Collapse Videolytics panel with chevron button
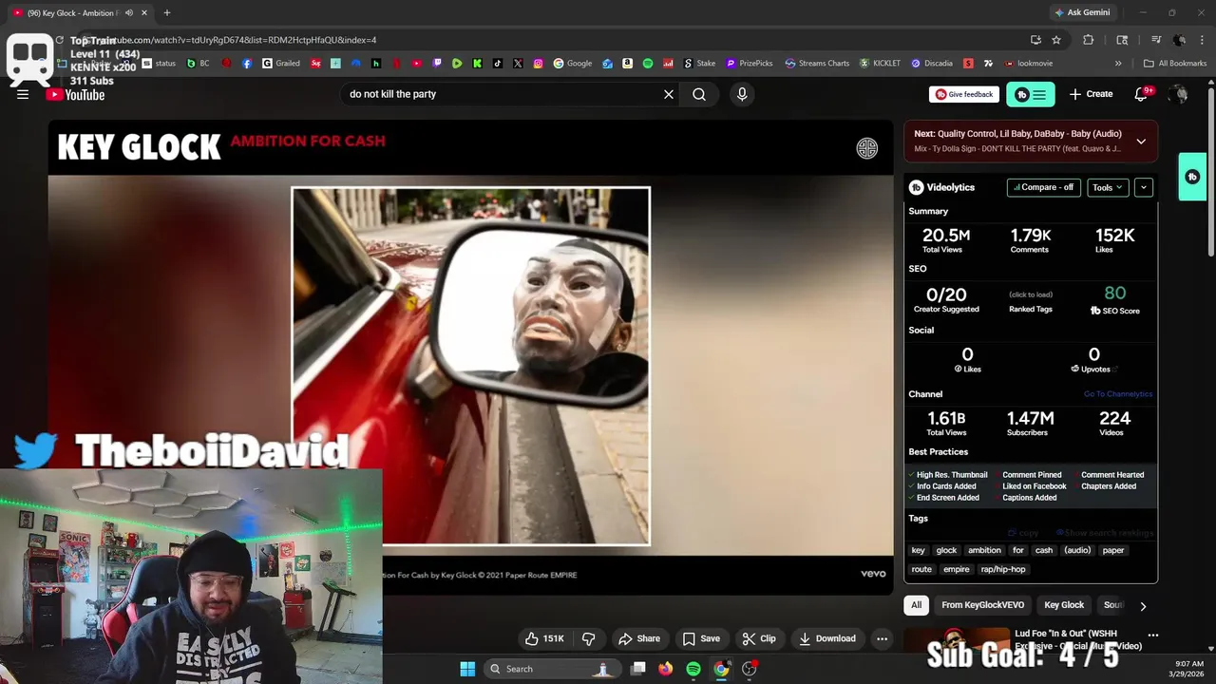The width and height of the screenshot is (1216, 684). (1144, 187)
